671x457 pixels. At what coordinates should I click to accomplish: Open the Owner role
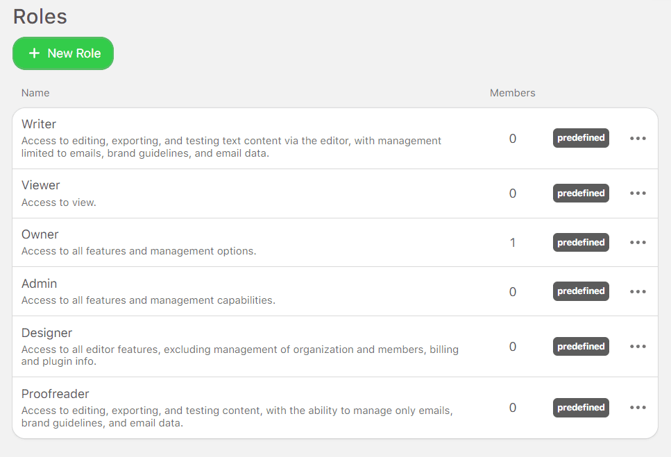[x=40, y=234]
